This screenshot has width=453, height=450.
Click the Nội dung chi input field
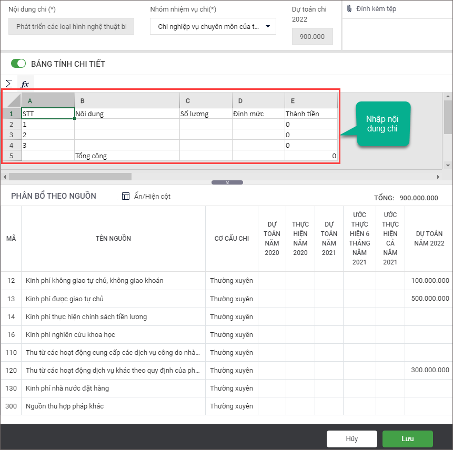(71, 26)
